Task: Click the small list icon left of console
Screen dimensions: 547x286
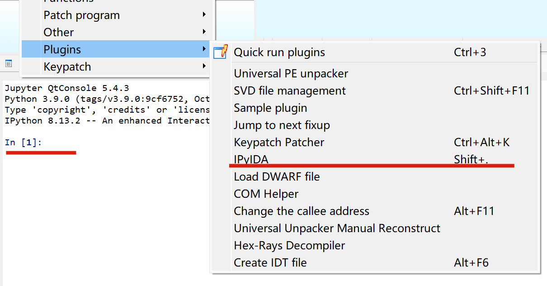Action: point(9,63)
